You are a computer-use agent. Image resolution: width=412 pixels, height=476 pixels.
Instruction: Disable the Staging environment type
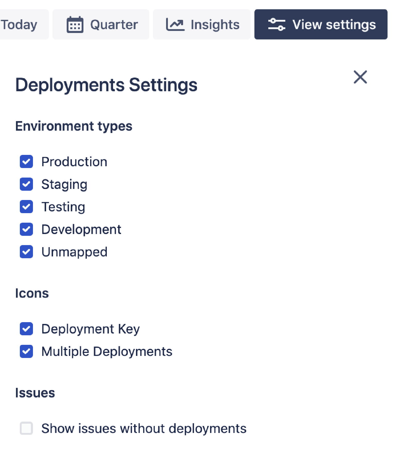click(x=26, y=184)
